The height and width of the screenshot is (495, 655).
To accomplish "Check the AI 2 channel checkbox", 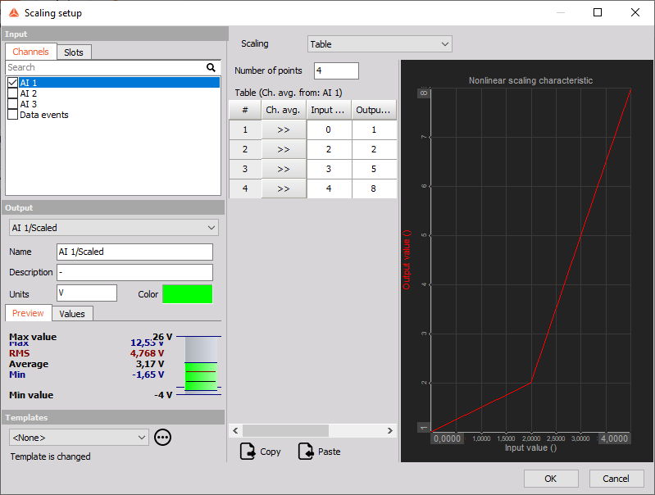I will pos(12,93).
